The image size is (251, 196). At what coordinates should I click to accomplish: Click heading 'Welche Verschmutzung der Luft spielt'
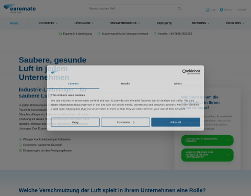[x=112, y=190]
